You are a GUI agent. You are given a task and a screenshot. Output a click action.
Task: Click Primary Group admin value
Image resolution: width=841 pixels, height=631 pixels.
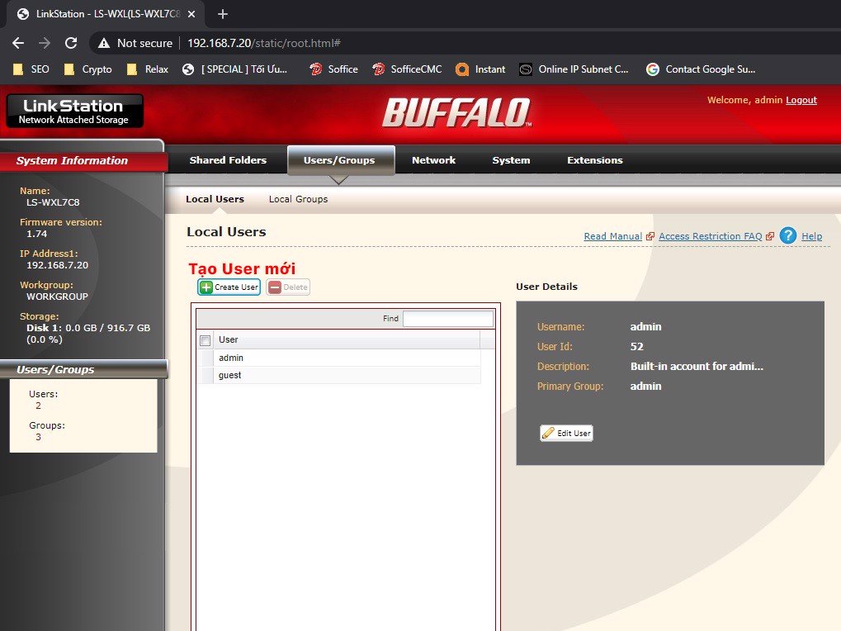[645, 387]
